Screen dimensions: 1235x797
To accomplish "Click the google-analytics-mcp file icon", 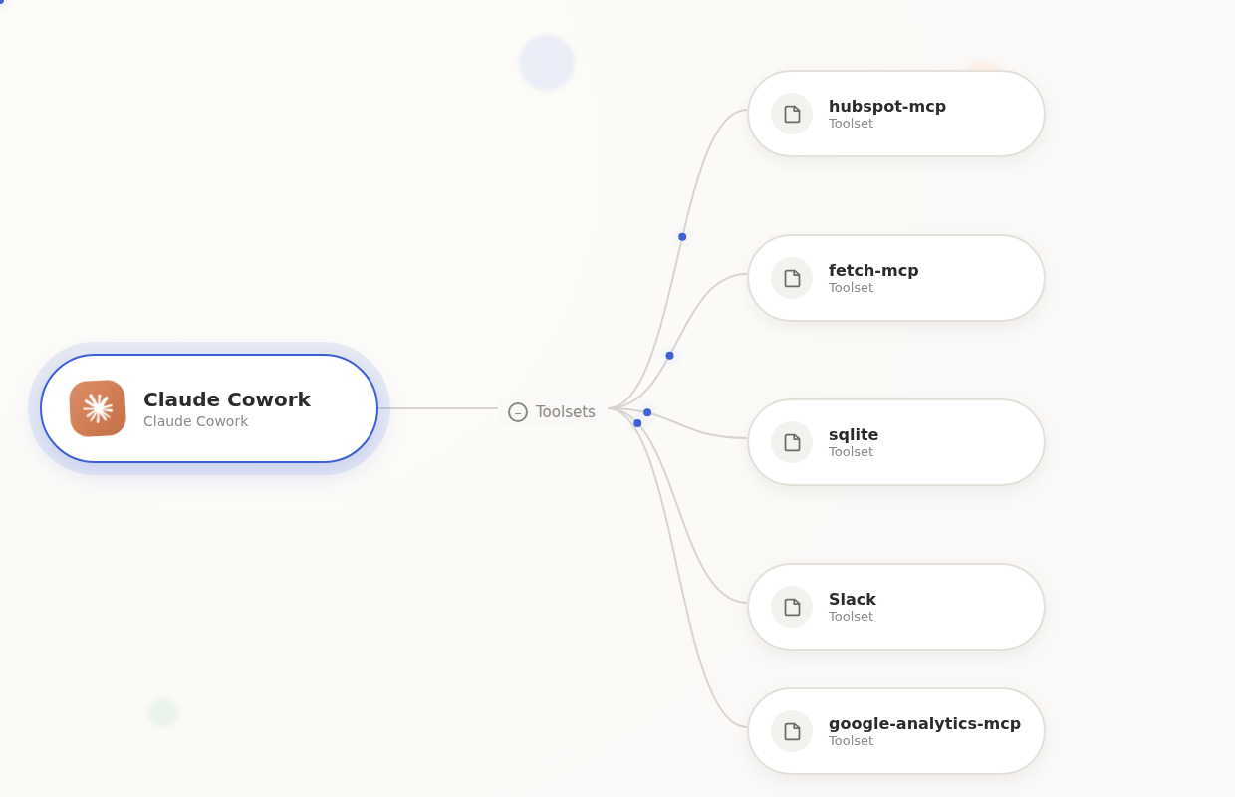I will (x=792, y=731).
